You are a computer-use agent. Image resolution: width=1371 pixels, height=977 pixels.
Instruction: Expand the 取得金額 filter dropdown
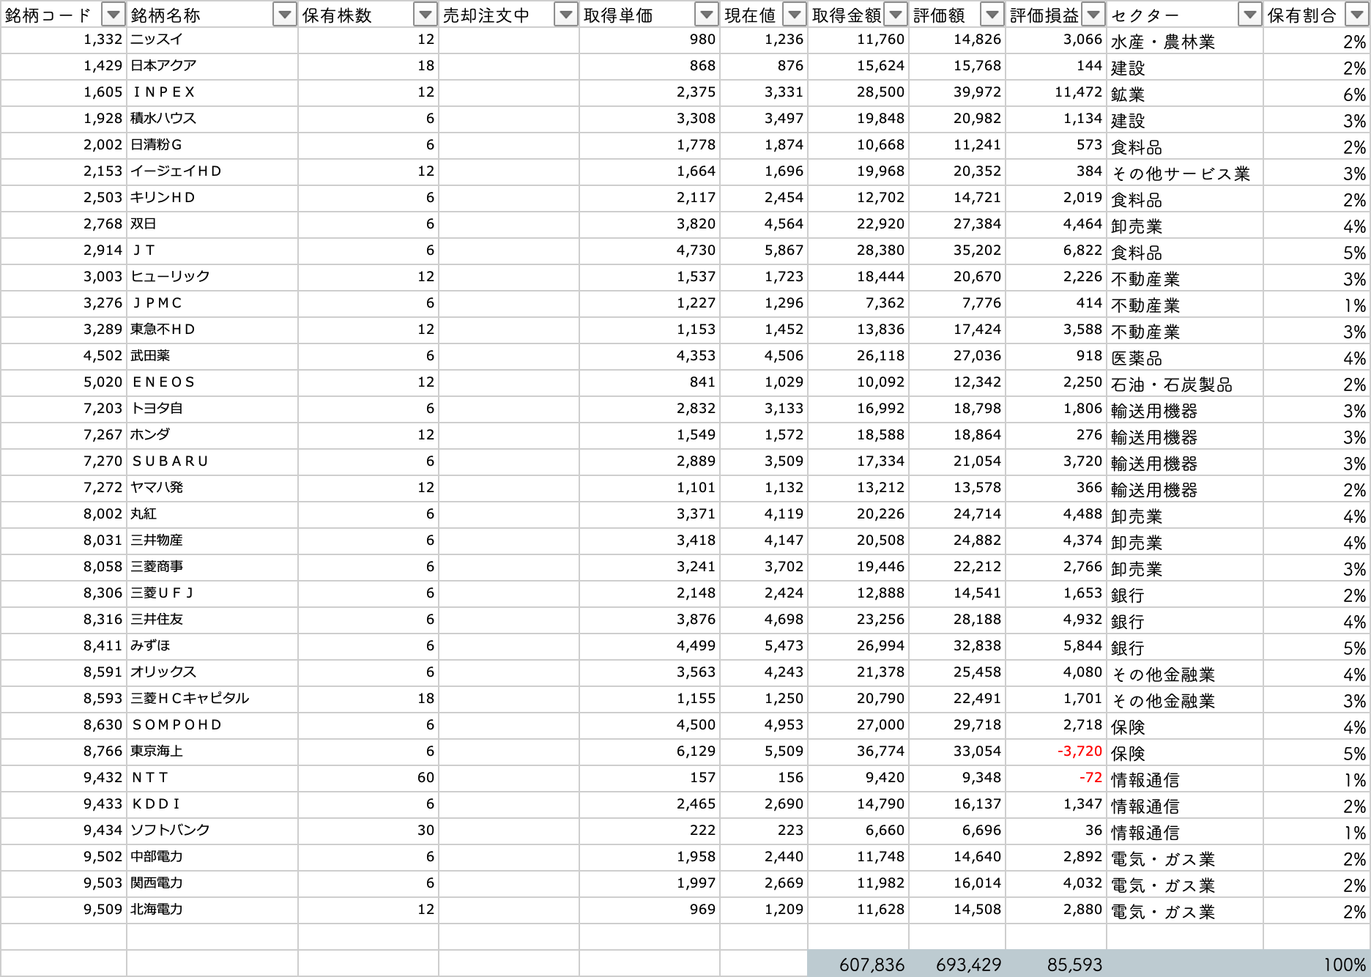pyautogui.click(x=895, y=15)
